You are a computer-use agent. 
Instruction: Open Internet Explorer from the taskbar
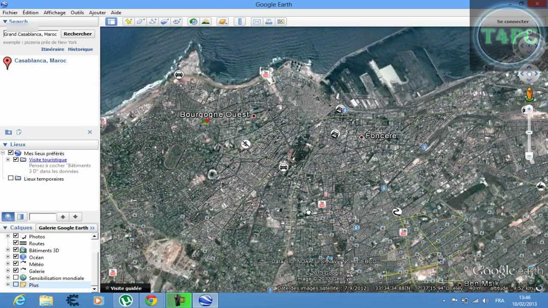20,300
